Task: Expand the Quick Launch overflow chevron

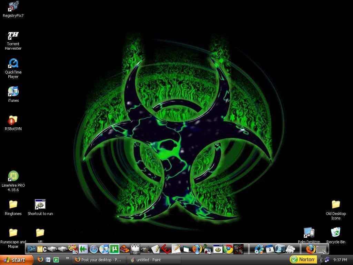Action: (x=67, y=258)
